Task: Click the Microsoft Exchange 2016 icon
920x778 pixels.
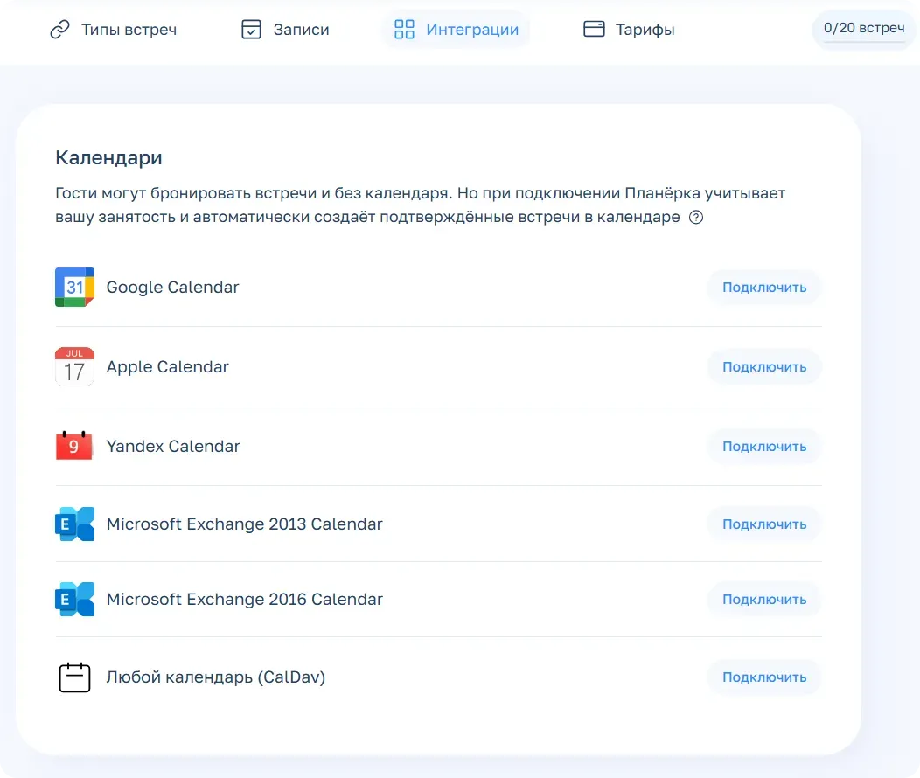Action: click(x=74, y=600)
